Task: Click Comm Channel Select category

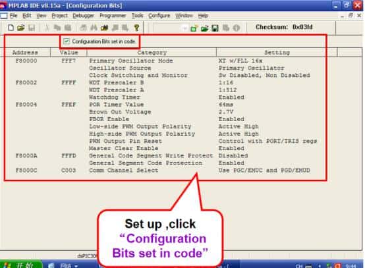Action: (x=124, y=171)
